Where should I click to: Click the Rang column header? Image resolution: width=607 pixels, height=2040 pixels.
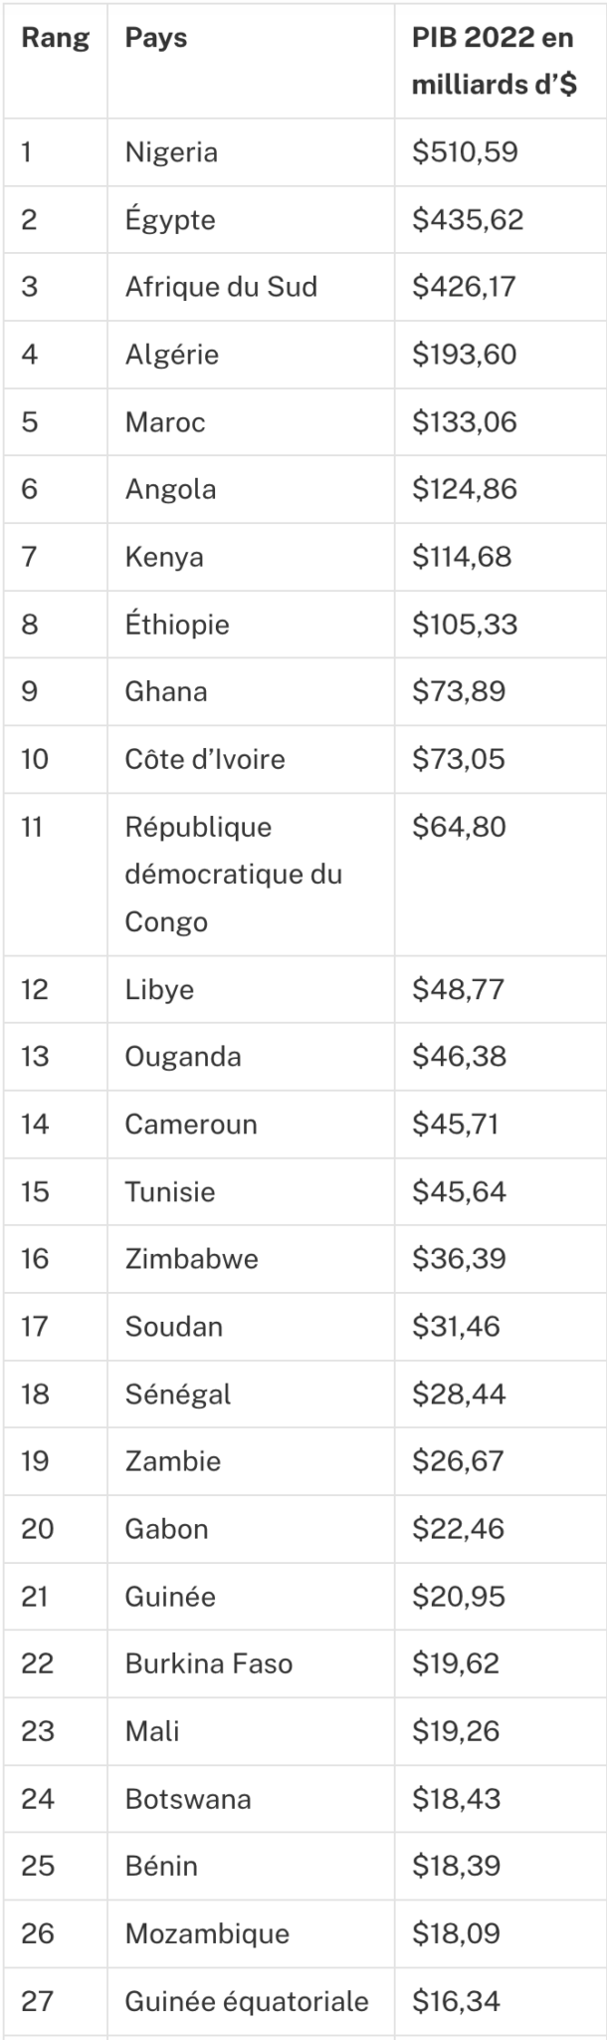tap(55, 39)
